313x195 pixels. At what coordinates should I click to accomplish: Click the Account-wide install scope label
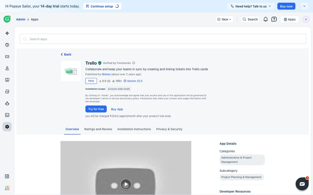coord(119,89)
